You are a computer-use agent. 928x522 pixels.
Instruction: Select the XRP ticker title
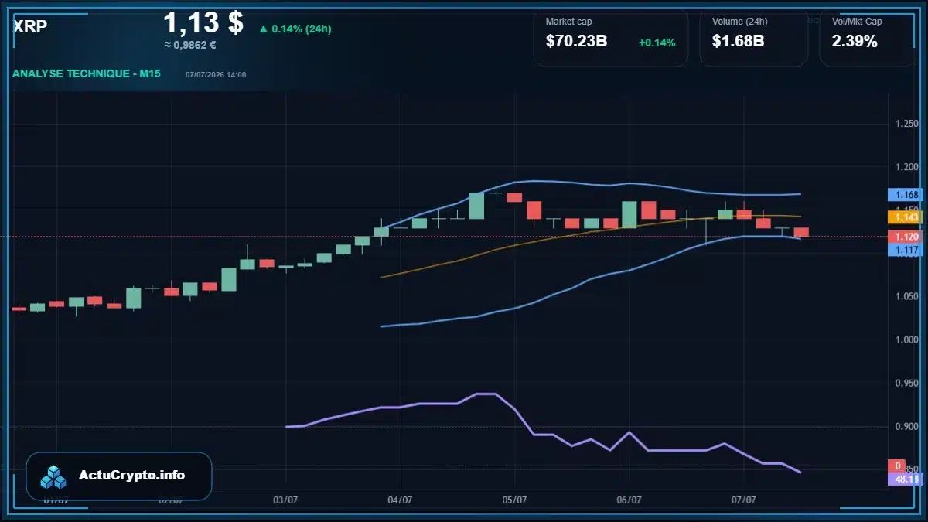30,26
